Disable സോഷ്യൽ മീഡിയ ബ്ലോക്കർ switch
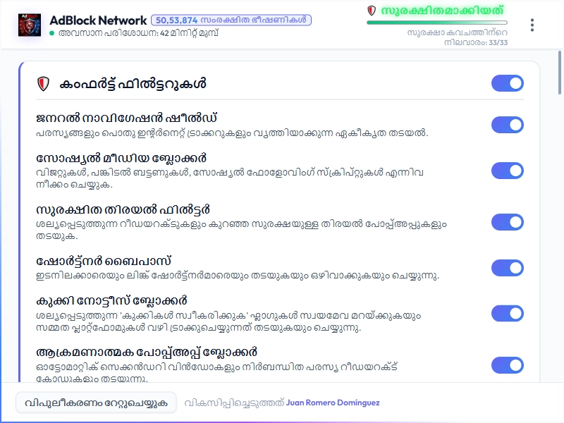This screenshot has width=564, height=423. pyautogui.click(x=507, y=171)
